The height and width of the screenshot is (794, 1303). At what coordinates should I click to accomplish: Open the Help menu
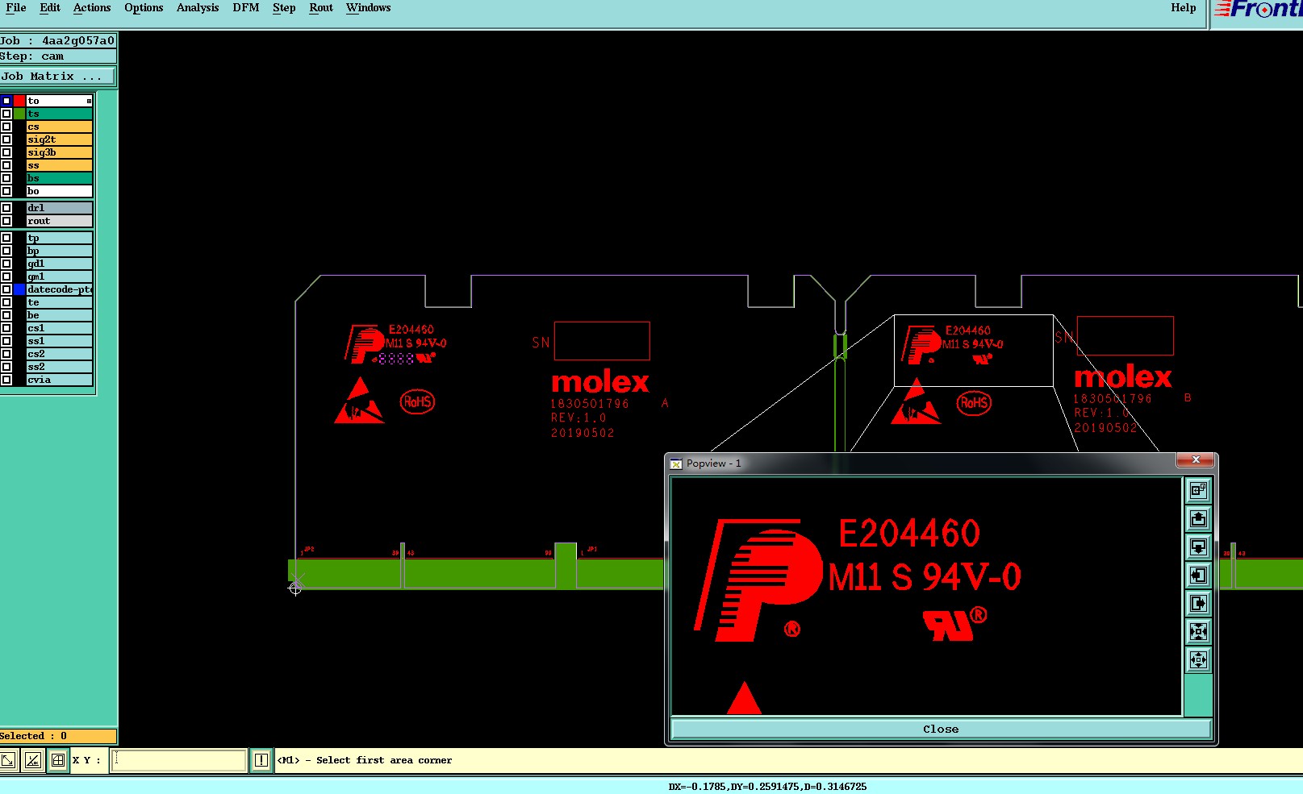pos(1184,8)
